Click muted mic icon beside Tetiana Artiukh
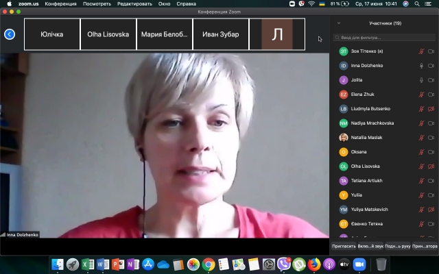The width and height of the screenshot is (439, 274). pyautogui.click(x=421, y=181)
